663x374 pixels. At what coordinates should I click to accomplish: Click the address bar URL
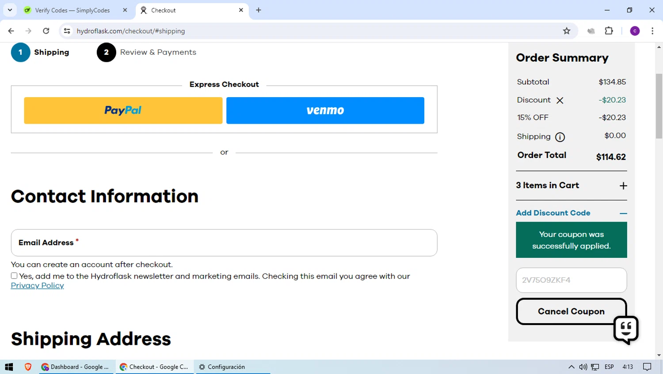pos(131,31)
